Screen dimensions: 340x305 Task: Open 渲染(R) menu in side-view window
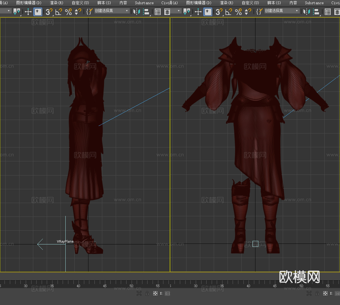tap(57, 3)
